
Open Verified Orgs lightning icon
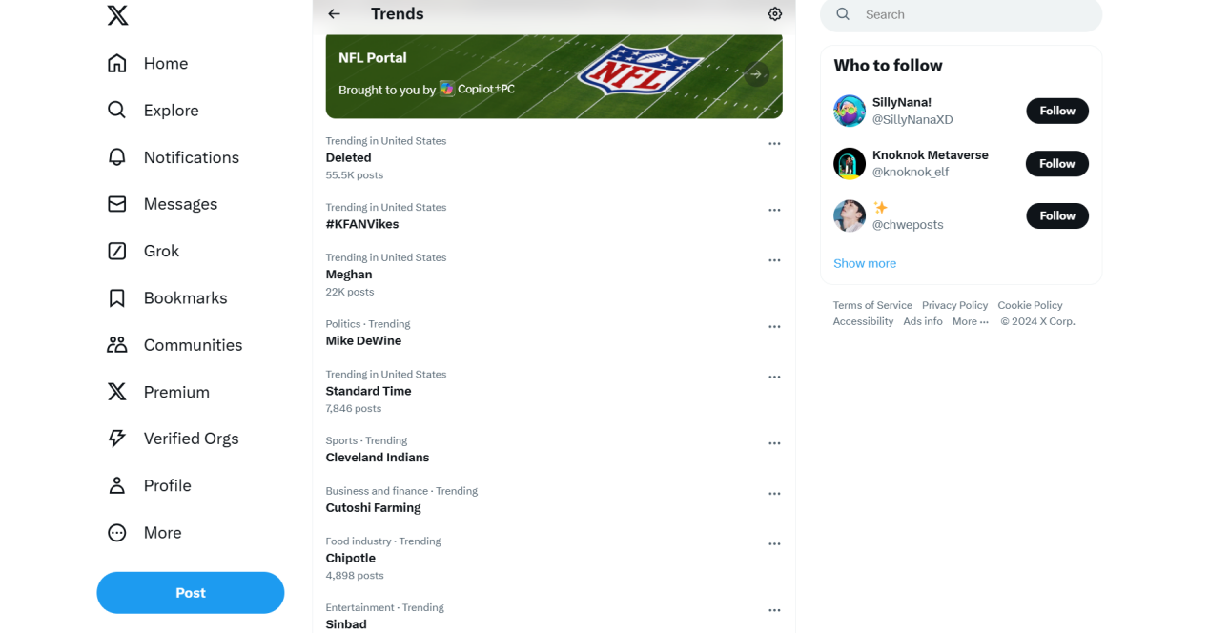pos(117,439)
